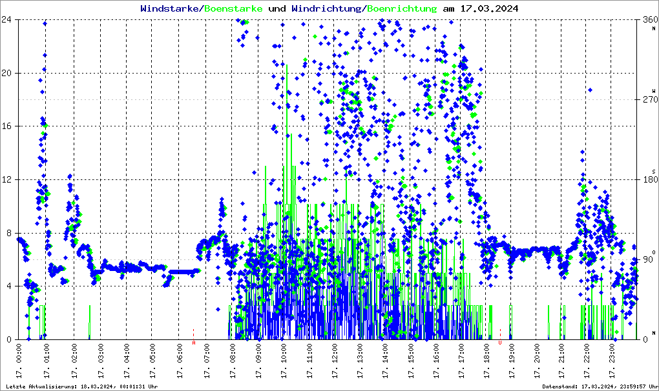Click the '17. 06:00' time axis label
This screenshot has width=659, height=391.
pos(180,361)
